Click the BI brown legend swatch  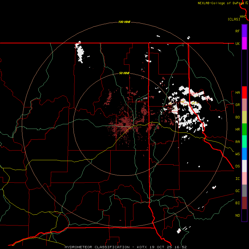click(x=244, y=203)
